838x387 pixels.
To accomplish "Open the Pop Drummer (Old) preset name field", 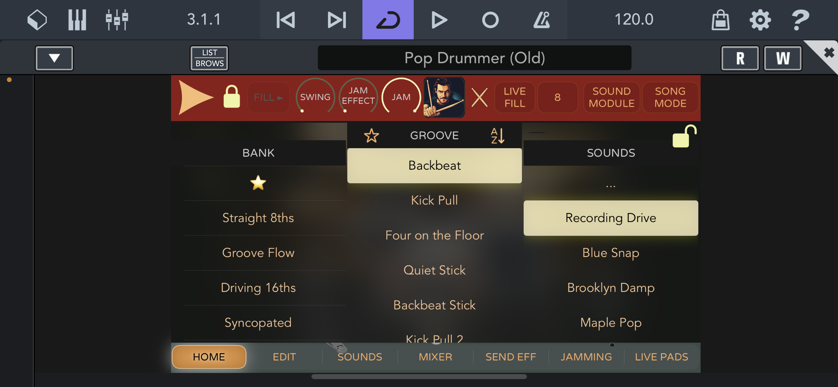I will point(474,58).
